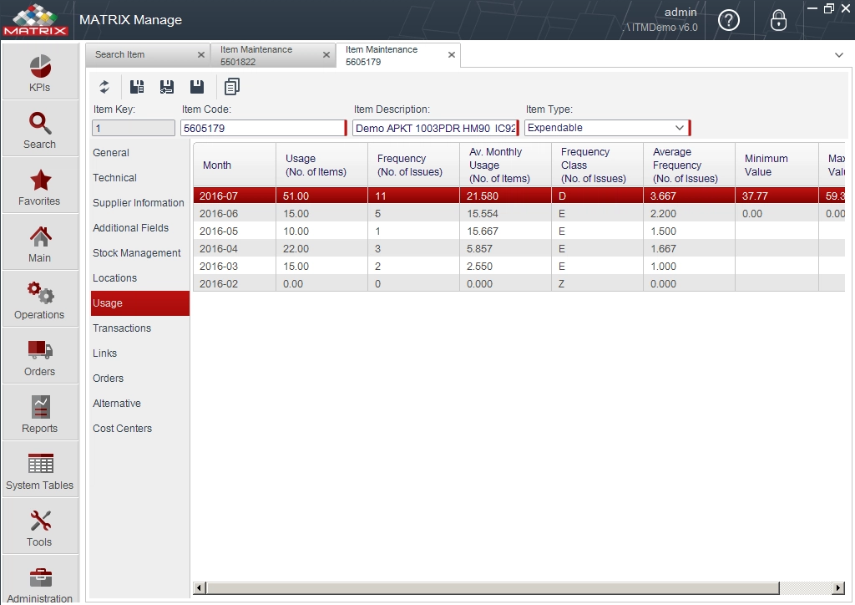
Task: Click the padlock lock icon
Action: coord(778,20)
